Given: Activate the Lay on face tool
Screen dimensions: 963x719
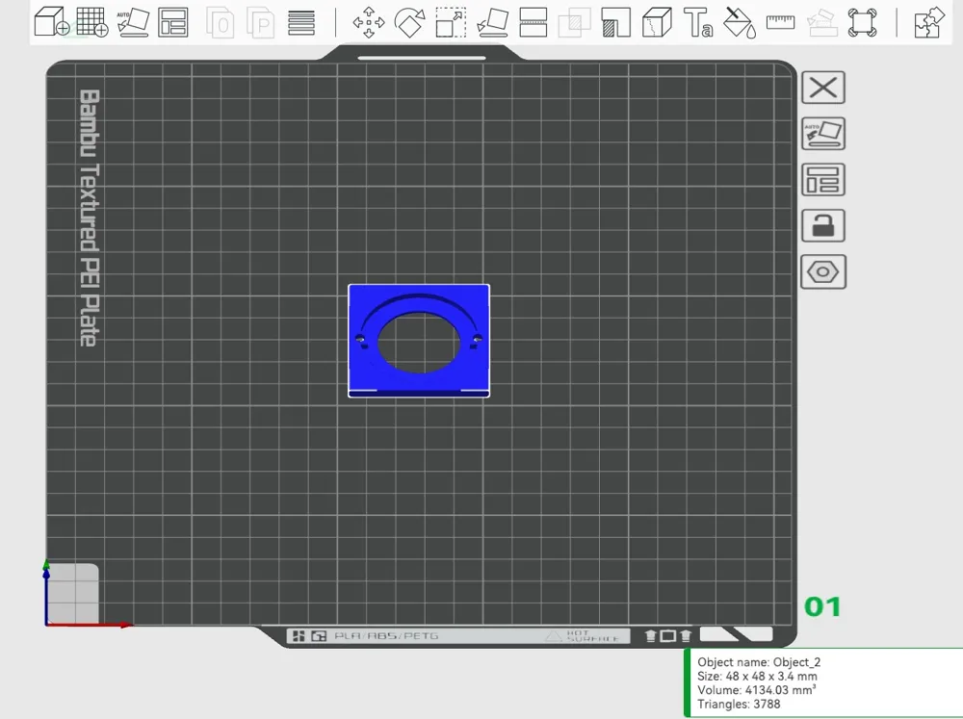Looking at the screenshot, I should tap(492, 22).
